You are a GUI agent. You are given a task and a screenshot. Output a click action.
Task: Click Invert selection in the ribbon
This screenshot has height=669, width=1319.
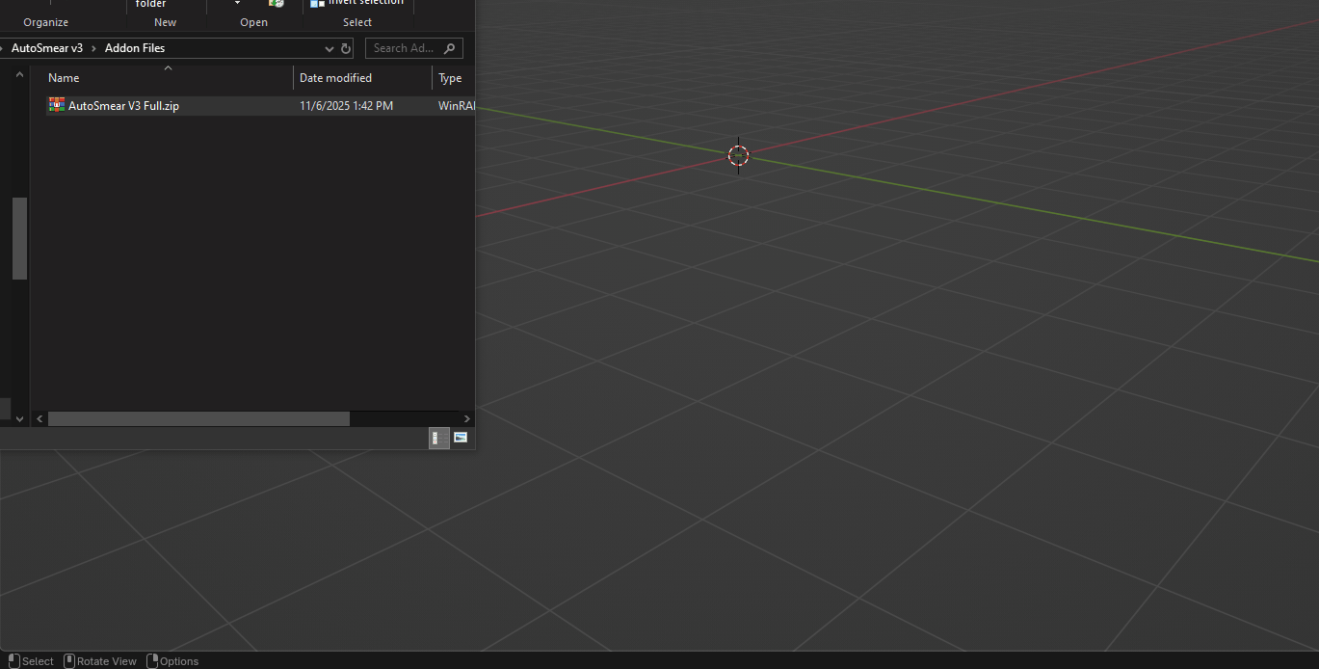356,3
